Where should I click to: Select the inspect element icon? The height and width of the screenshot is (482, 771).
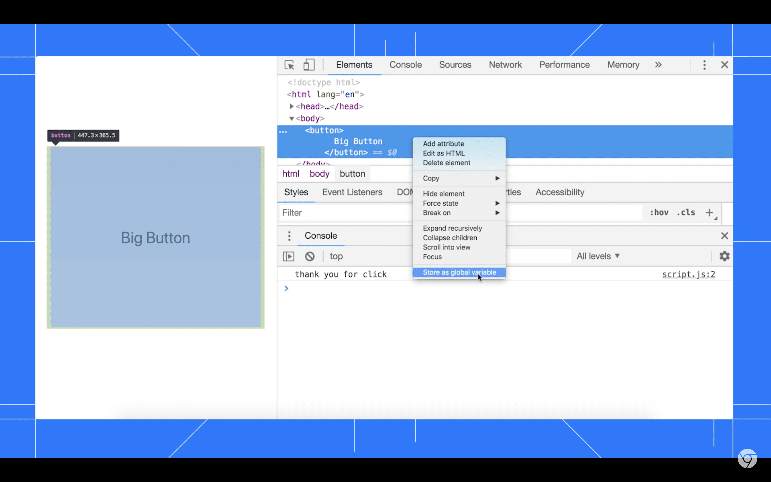coord(289,65)
